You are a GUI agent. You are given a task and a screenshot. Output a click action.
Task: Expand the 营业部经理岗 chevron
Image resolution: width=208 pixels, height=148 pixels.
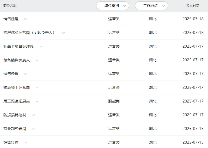pos(33,129)
